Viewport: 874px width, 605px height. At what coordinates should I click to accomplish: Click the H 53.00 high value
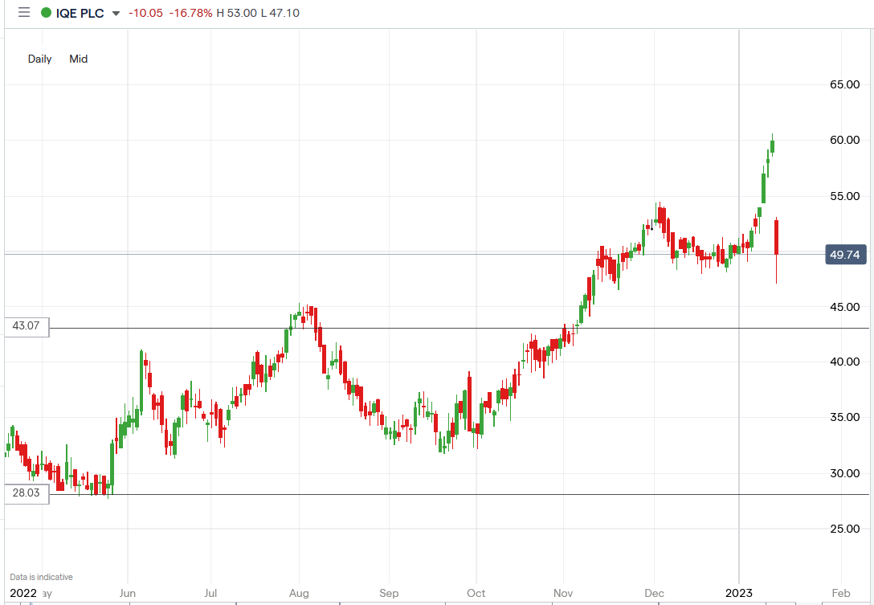pyautogui.click(x=236, y=13)
